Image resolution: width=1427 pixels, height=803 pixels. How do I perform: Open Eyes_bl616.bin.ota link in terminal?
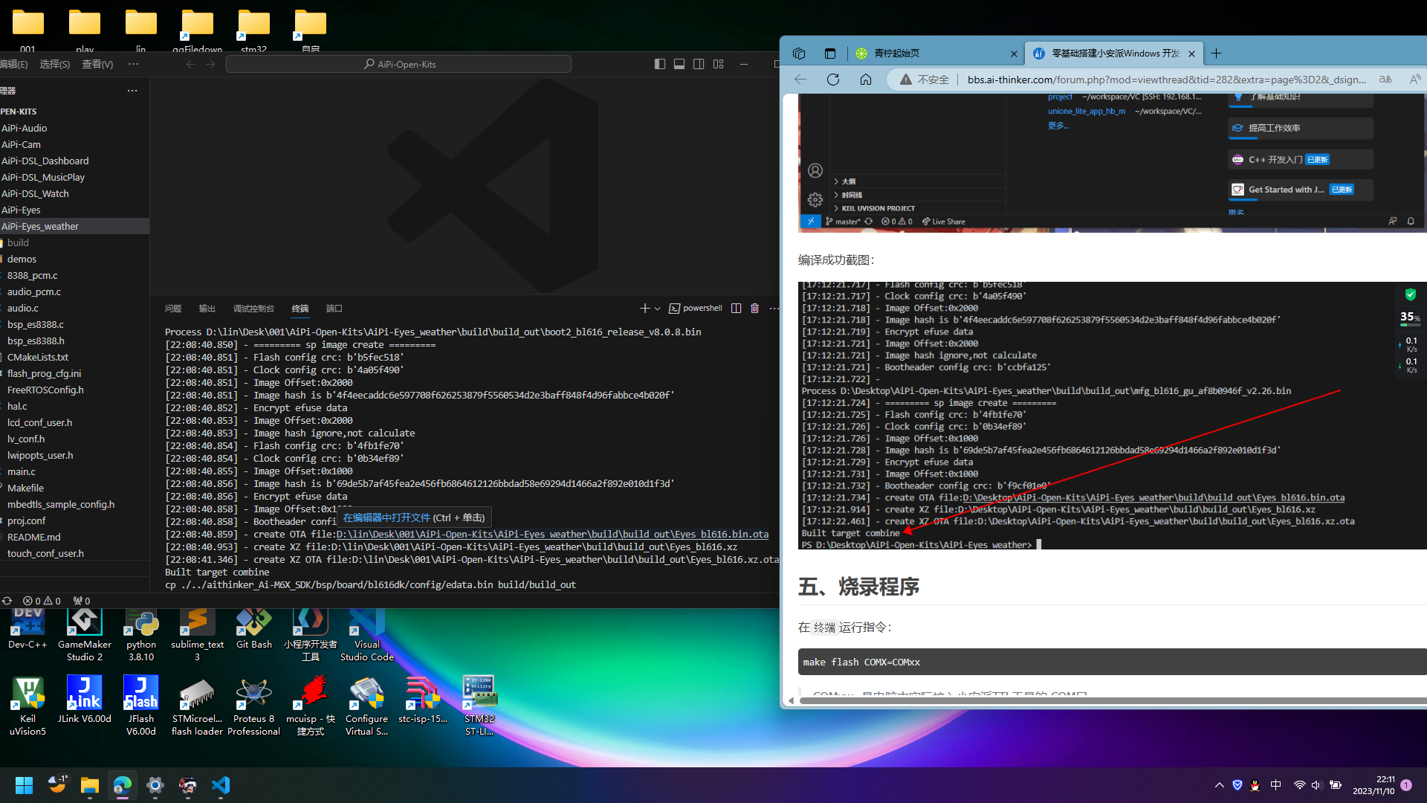point(552,534)
